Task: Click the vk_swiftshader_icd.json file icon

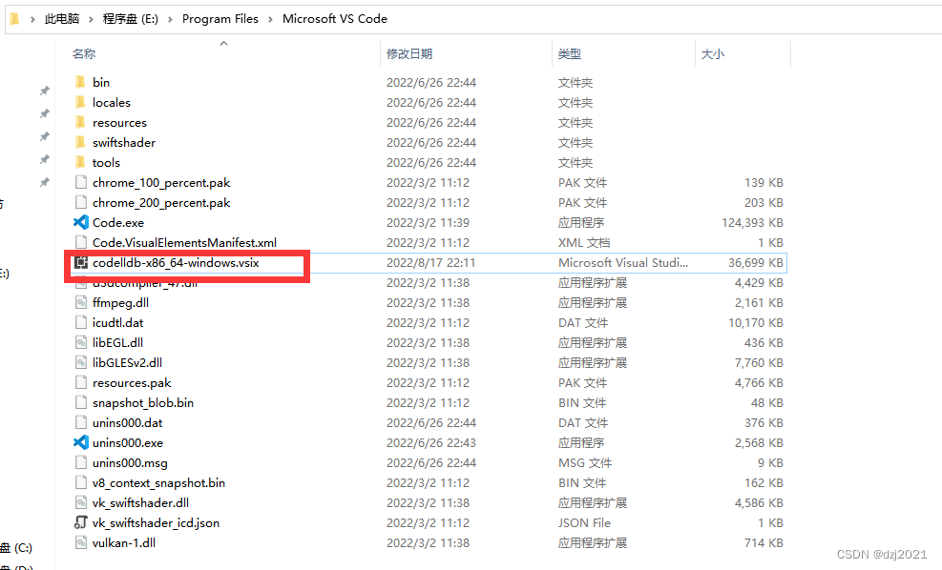Action: point(81,522)
